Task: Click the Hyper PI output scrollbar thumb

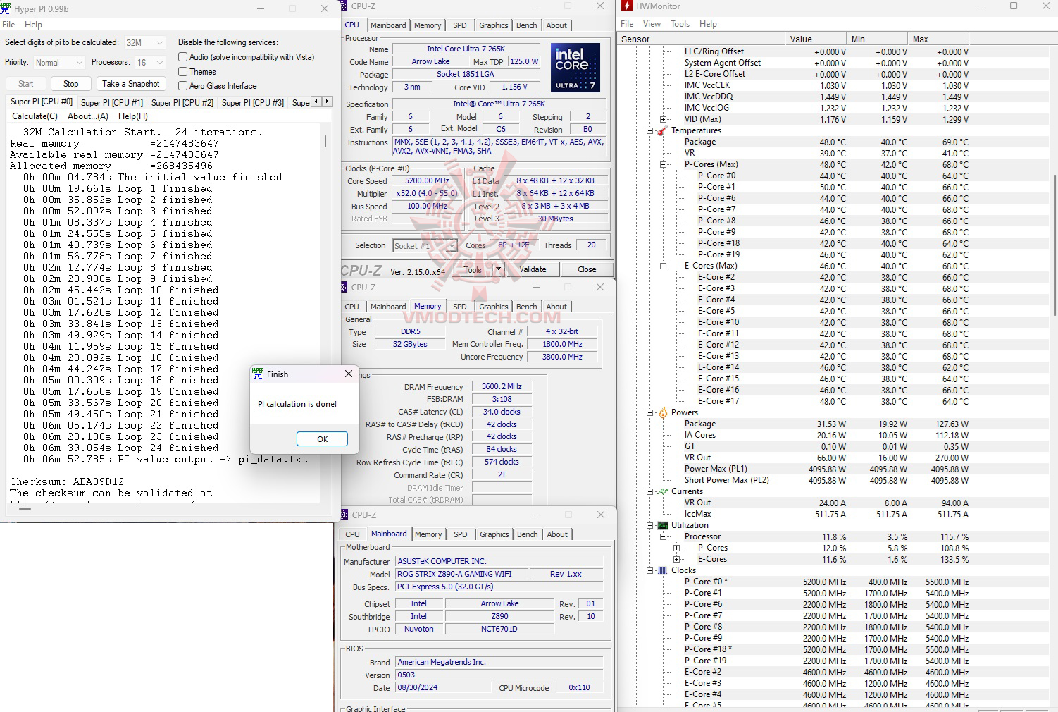Action: [x=325, y=141]
